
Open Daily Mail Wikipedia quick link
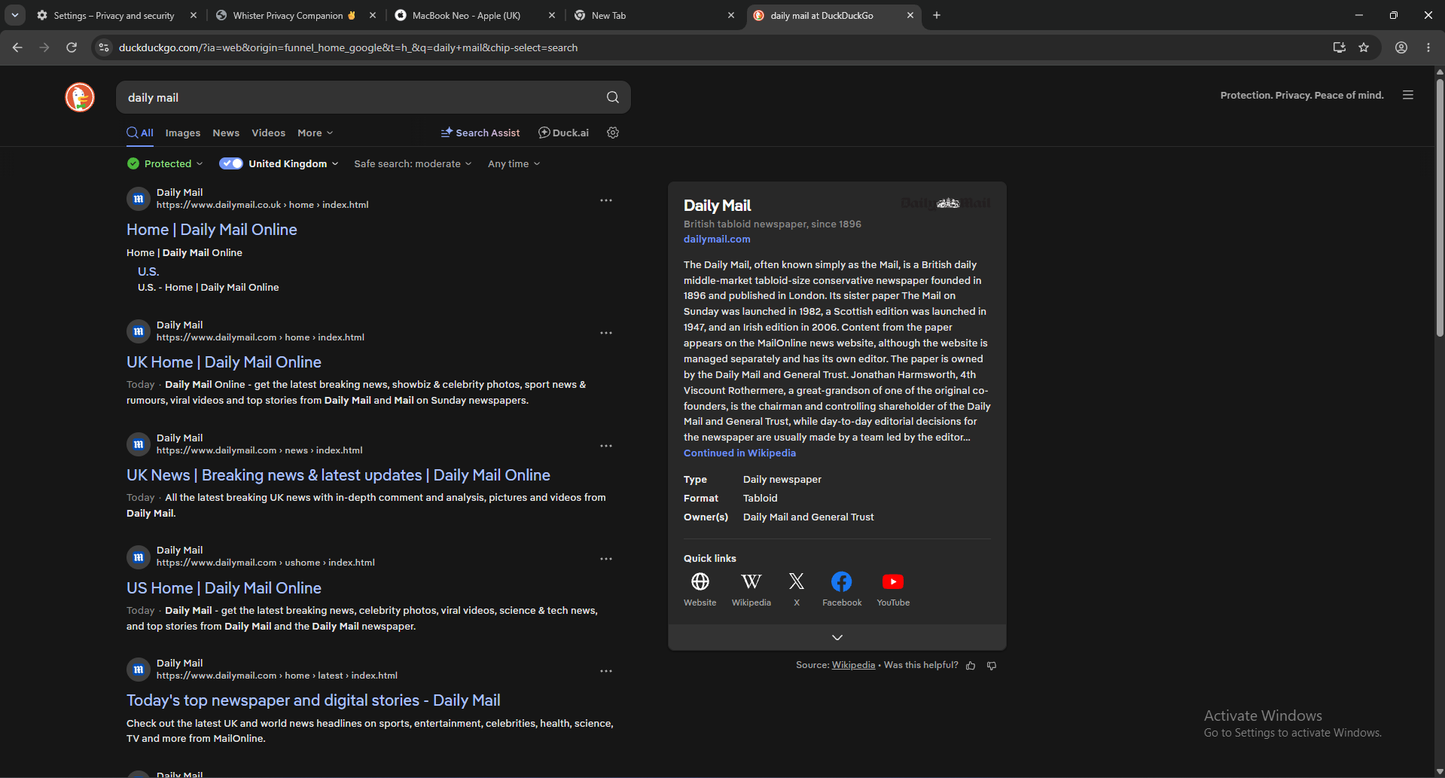tap(751, 589)
